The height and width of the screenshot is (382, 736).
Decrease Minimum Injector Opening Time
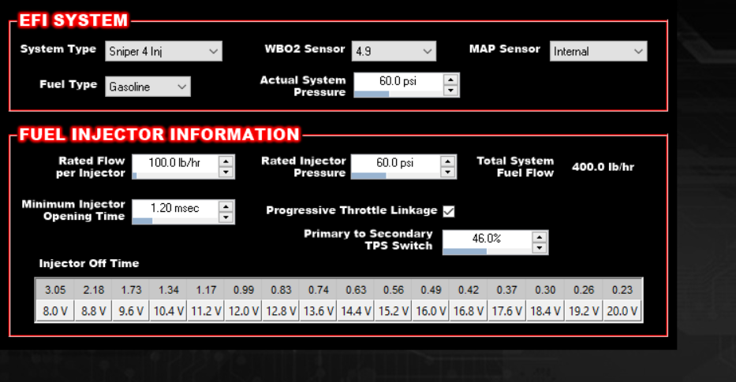click(x=226, y=217)
